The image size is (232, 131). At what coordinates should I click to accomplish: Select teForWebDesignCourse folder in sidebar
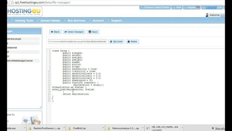pyautogui.click(x=20, y=61)
